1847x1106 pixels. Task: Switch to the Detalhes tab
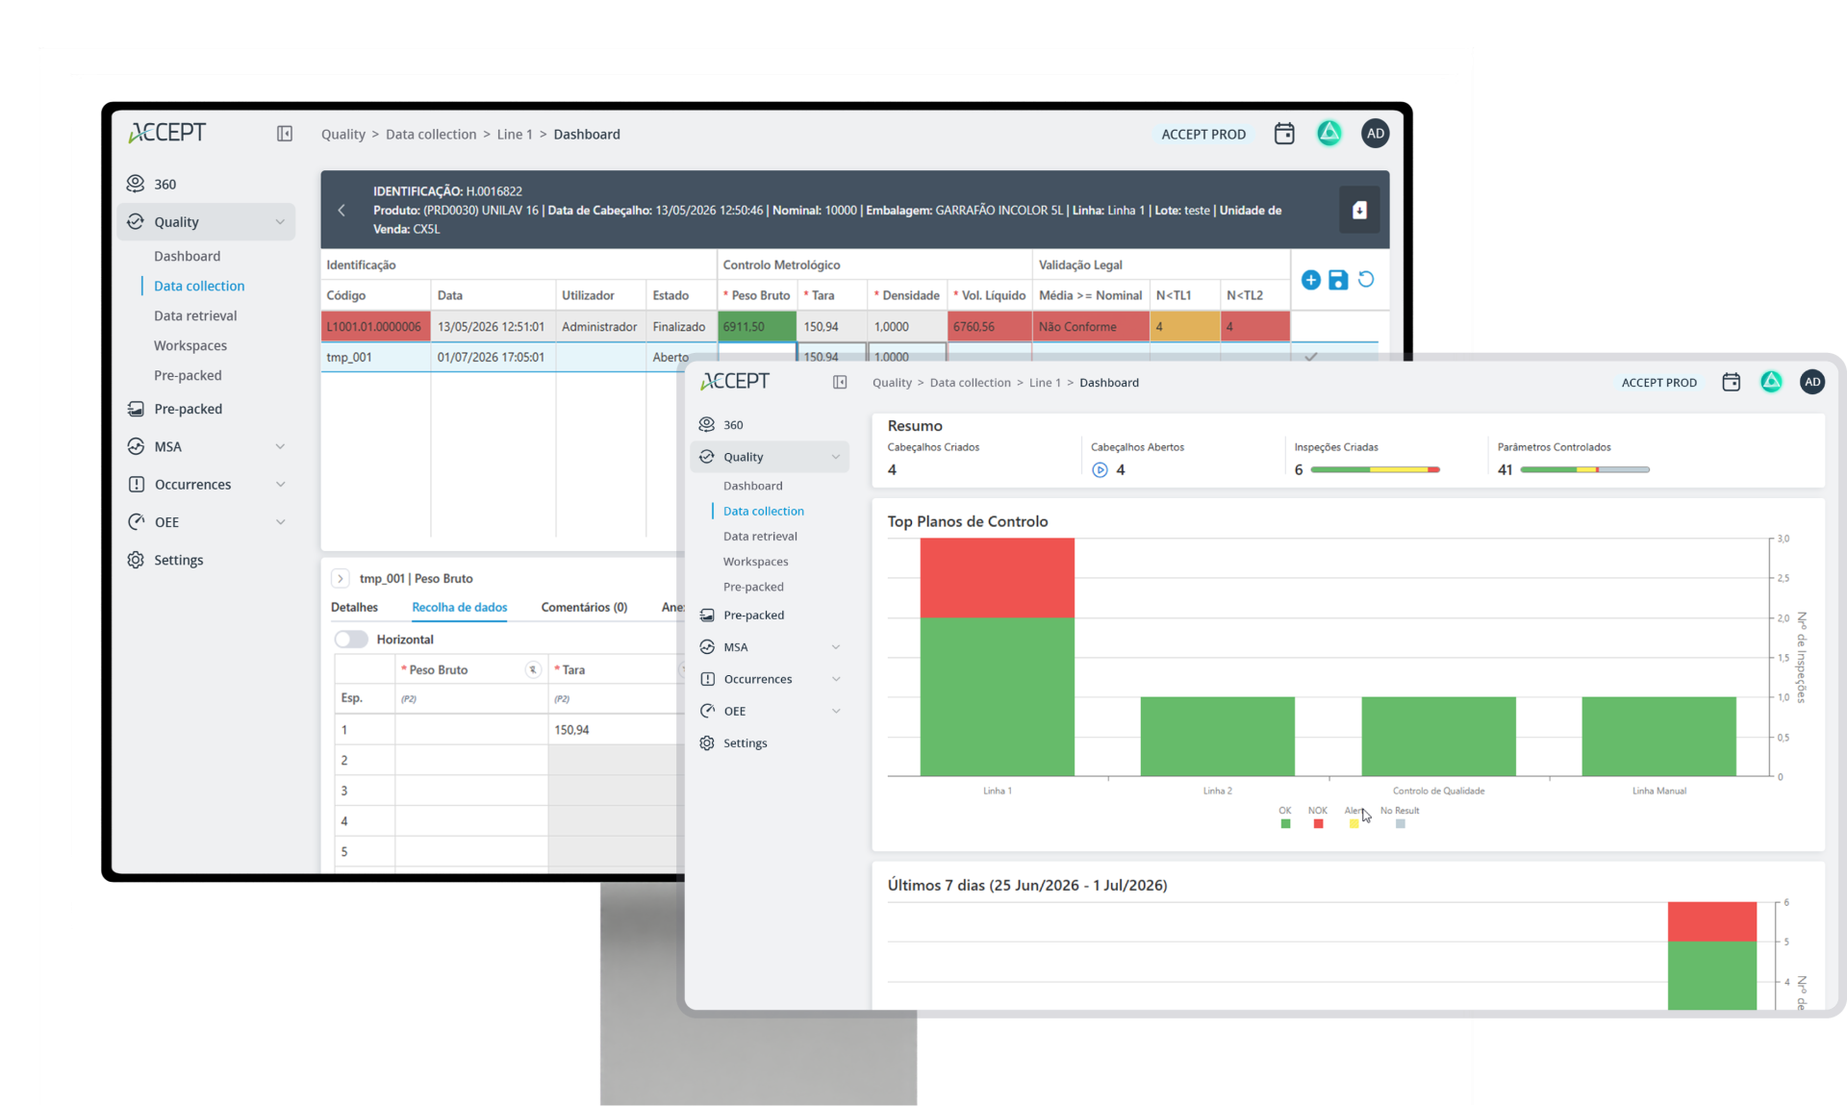point(354,608)
